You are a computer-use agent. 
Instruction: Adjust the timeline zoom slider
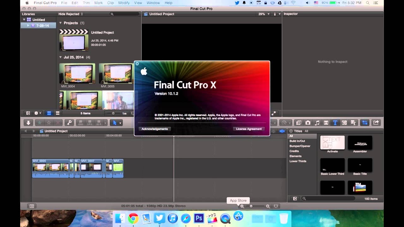251,206
